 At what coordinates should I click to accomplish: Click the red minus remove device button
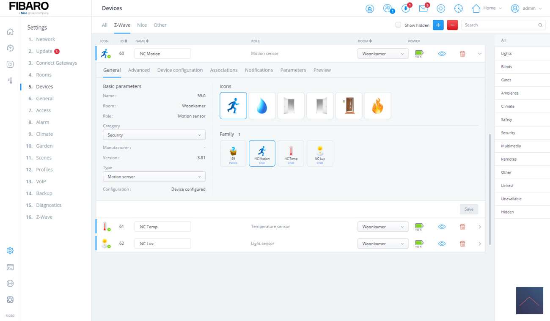pos(452,25)
